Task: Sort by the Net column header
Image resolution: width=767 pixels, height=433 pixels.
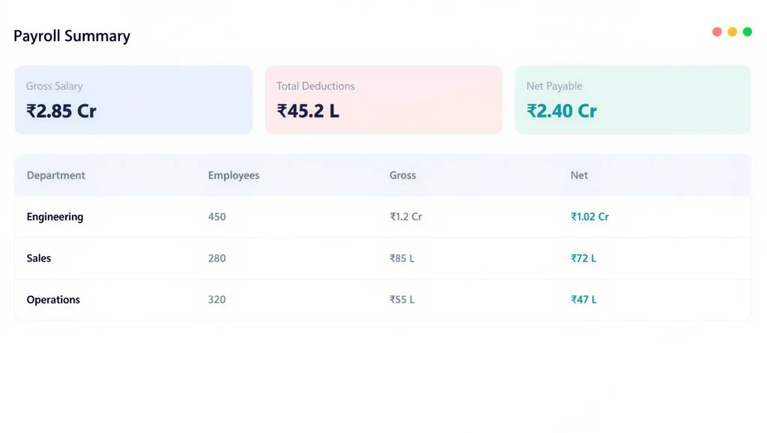Action: click(579, 175)
